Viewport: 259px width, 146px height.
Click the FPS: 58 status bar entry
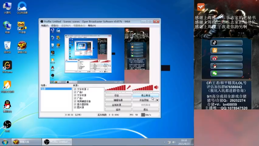coord(134,115)
